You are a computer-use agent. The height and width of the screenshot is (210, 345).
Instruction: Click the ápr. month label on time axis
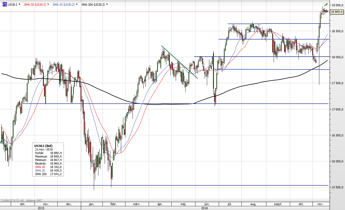click(x=160, y=204)
